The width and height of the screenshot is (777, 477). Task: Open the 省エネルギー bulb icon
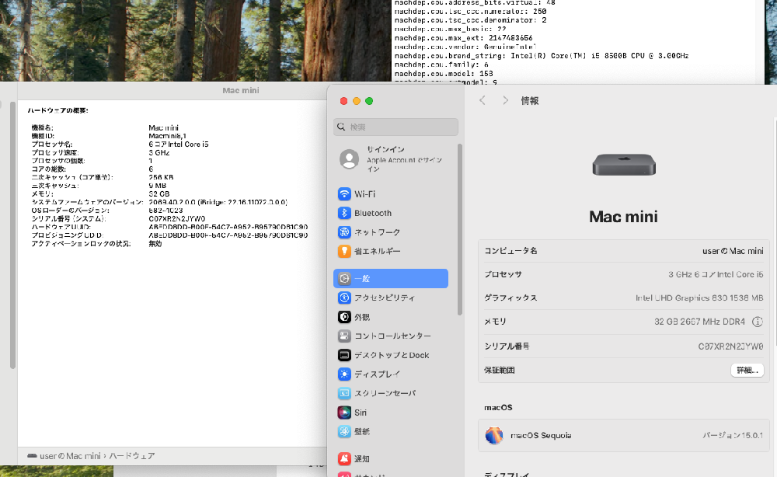(344, 251)
